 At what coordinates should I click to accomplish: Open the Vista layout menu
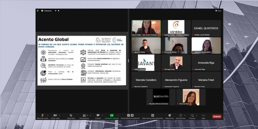tap(218, 11)
